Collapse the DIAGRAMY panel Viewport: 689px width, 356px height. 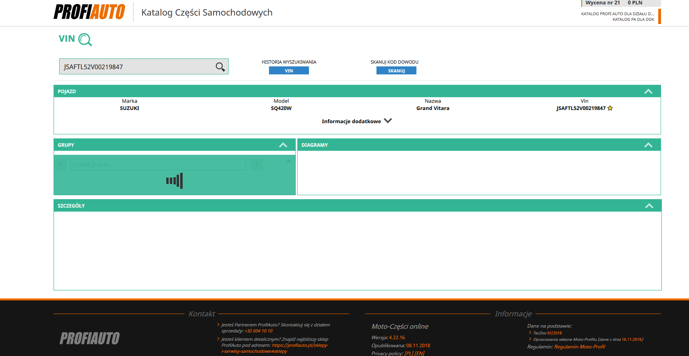[x=648, y=145]
